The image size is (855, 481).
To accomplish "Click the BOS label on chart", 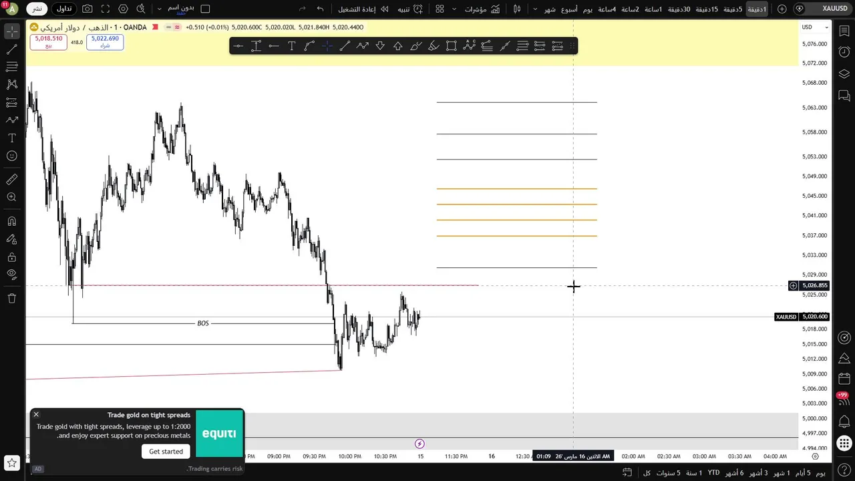I will (x=203, y=323).
